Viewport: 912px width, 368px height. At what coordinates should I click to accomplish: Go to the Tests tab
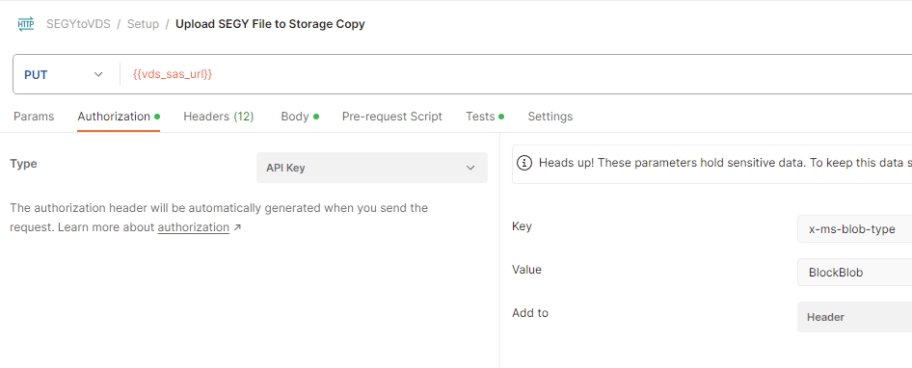(485, 117)
